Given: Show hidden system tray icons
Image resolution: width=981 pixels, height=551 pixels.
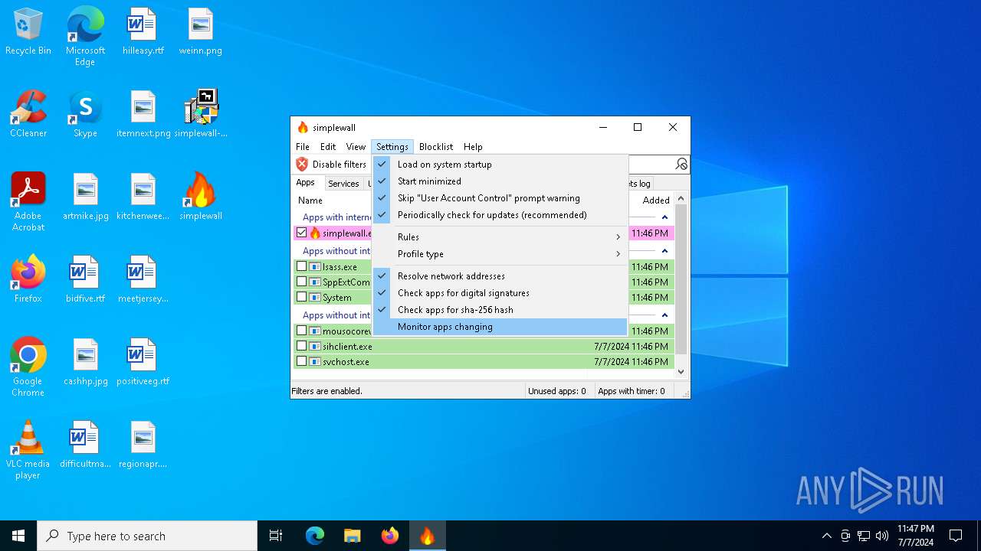Looking at the screenshot, I should 826,536.
